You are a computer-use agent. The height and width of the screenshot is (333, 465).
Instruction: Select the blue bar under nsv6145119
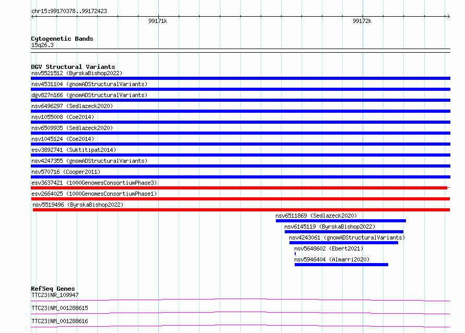click(344, 232)
